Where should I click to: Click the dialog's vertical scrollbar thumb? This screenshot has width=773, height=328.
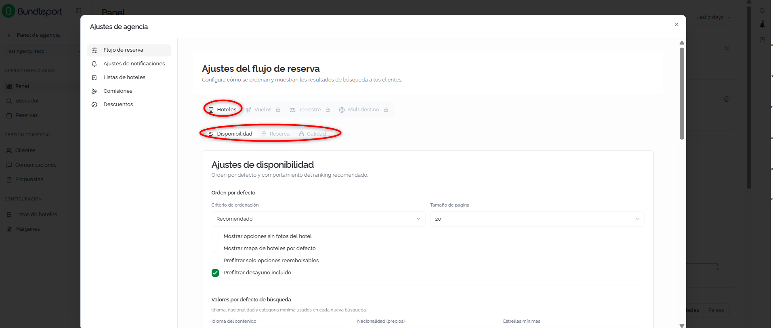682,94
